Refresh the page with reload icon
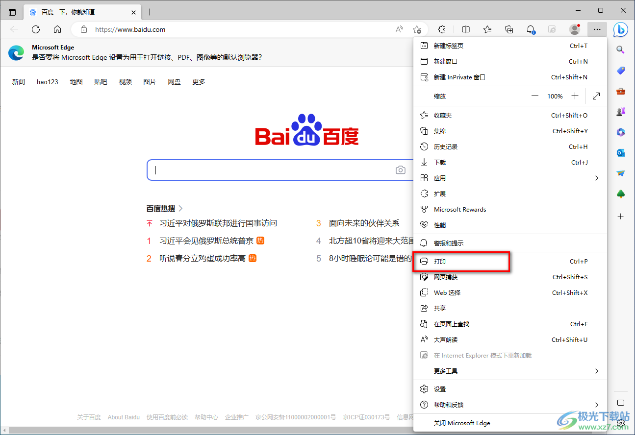 click(36, 29)
